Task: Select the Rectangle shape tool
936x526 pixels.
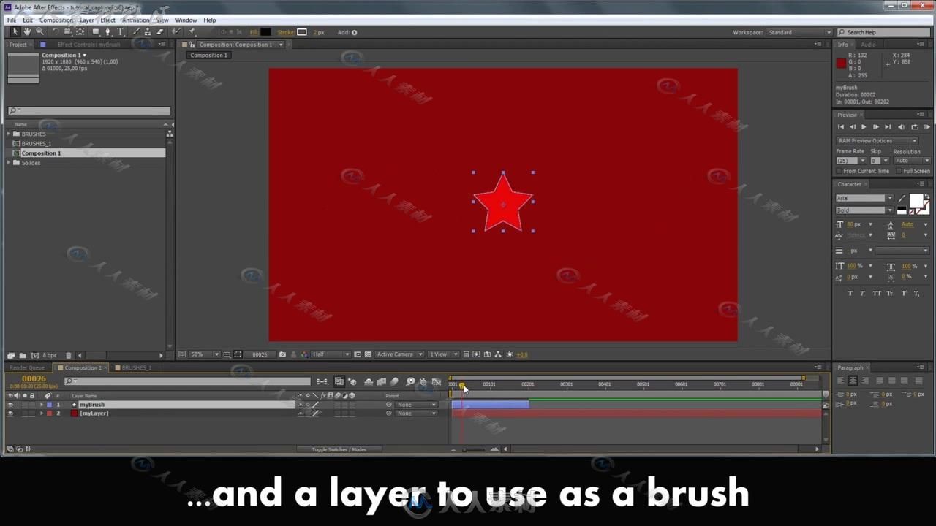Action: pyautogui.click(x=96, y=32)
